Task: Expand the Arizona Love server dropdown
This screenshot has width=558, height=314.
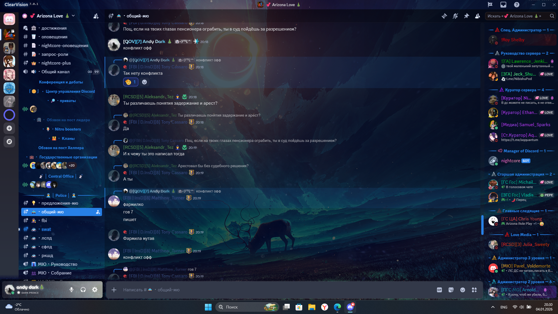Action: [73, 16]
